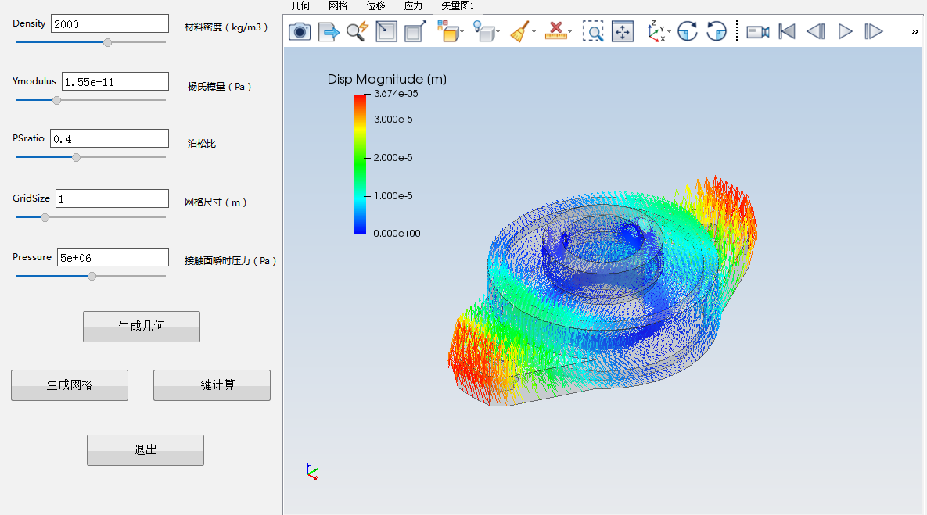Jump to first animation frame
Screen dimensions: 927x515
[787, 32]
